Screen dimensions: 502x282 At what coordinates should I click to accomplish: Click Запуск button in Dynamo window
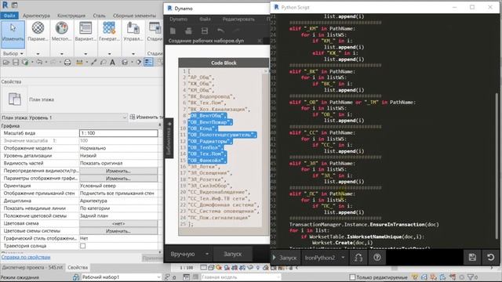(232, 254)
